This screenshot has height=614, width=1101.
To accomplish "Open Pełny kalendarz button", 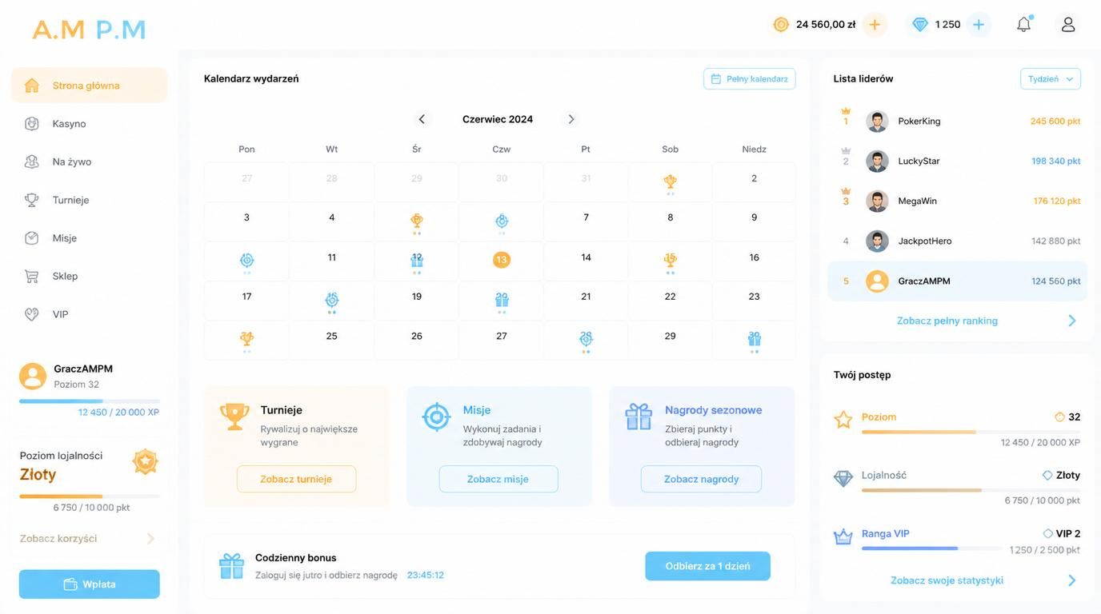I will [750, 79].
